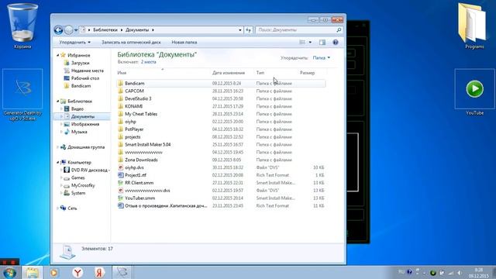Image resolution: width=496 pixels, height=279 pixels.
Task: Select the KONAMI folder
Action: 133,106
